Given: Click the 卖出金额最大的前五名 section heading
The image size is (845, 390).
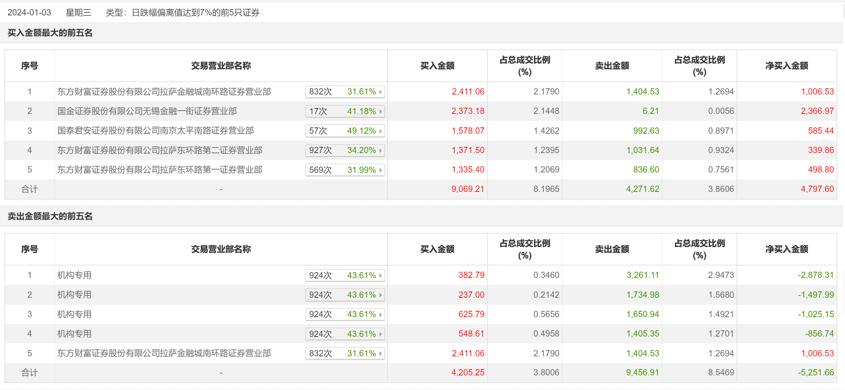Looking at the screenshot, I should pyautogui.click(x=50, y=216).
